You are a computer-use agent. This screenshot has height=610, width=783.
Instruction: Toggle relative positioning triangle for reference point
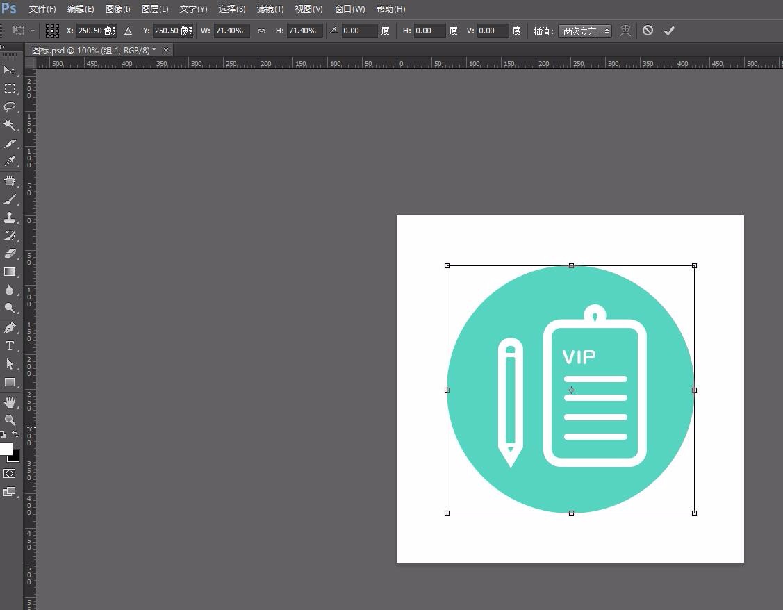129,31
